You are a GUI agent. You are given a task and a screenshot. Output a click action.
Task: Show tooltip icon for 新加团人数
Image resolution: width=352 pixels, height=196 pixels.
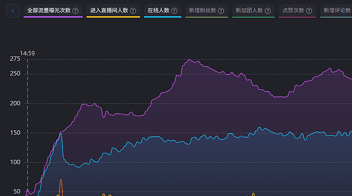tap(267, 10)
